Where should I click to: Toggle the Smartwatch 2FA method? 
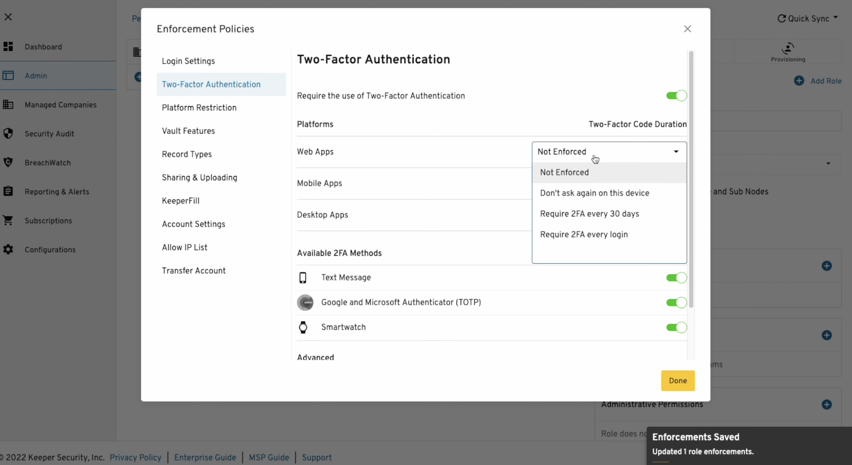[x=676, y=328]
